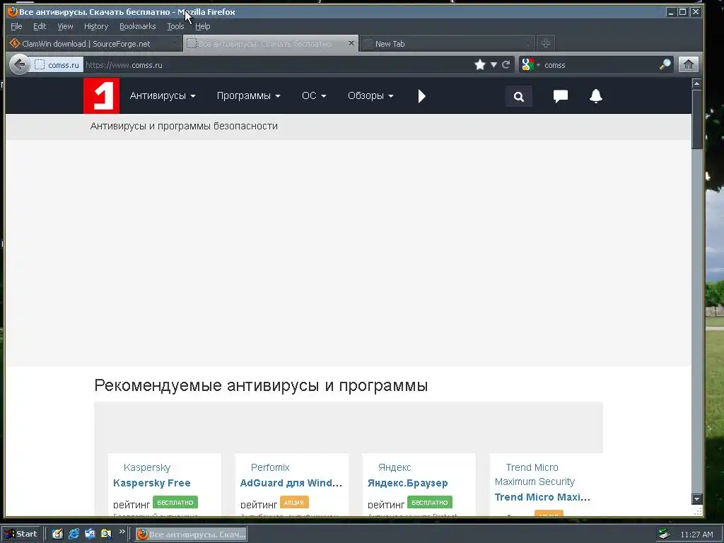Open the Edit menu
The image size is (724, 543).
coord(40,26)
